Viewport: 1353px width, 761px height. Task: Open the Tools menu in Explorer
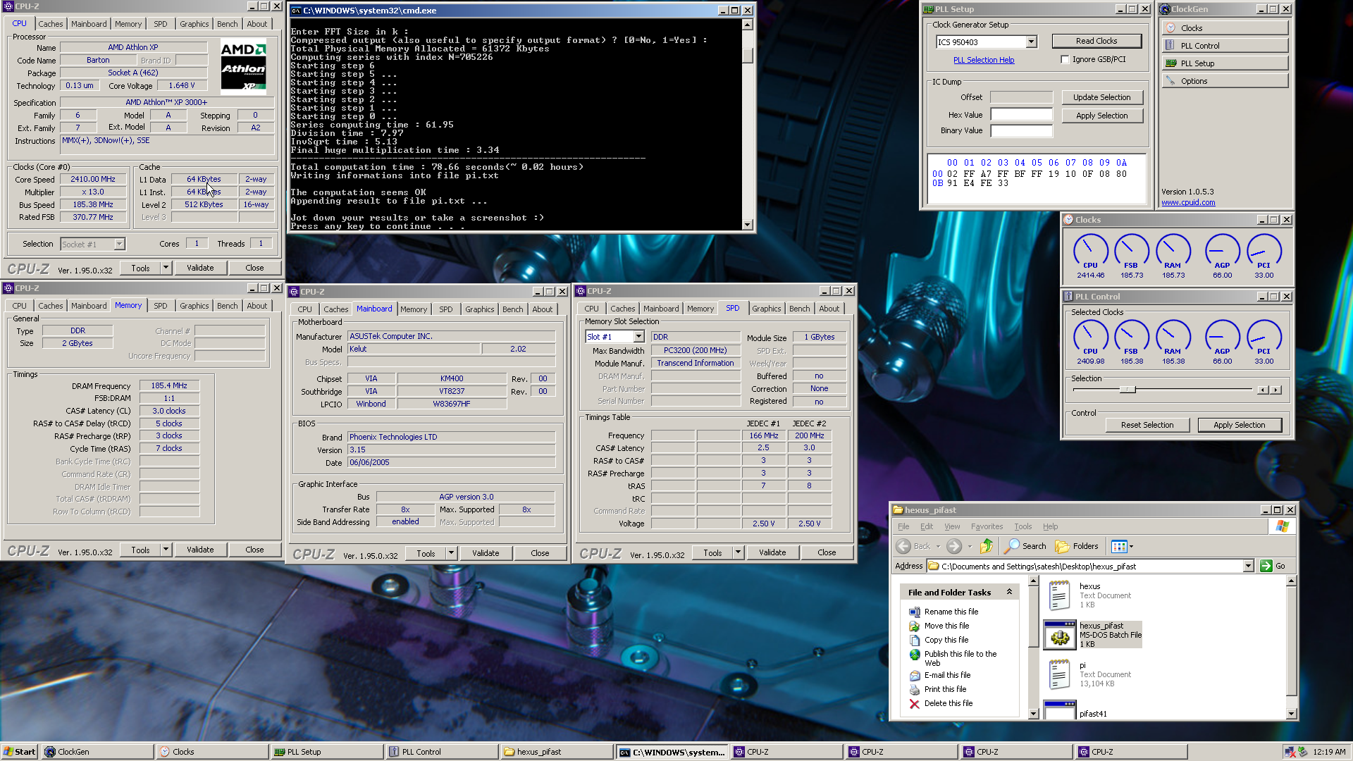pos(1023,526)
